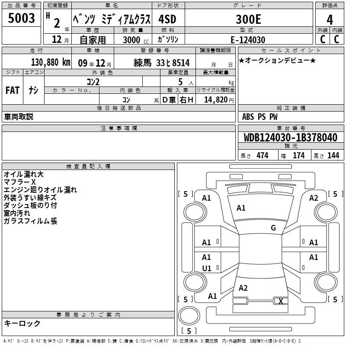
Task: Click the ★オークションデビュー★ sales point text
Action: [x=277, y=60]
